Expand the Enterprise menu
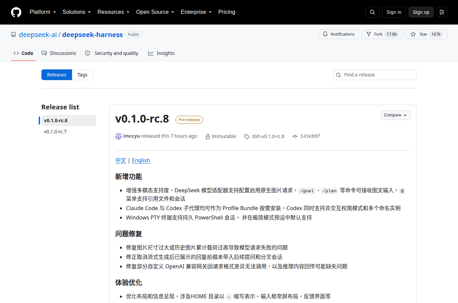Screen dimensions: 458x303 click(x=196, y=12)
